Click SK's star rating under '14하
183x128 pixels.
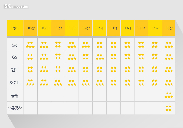pos(155,45)
